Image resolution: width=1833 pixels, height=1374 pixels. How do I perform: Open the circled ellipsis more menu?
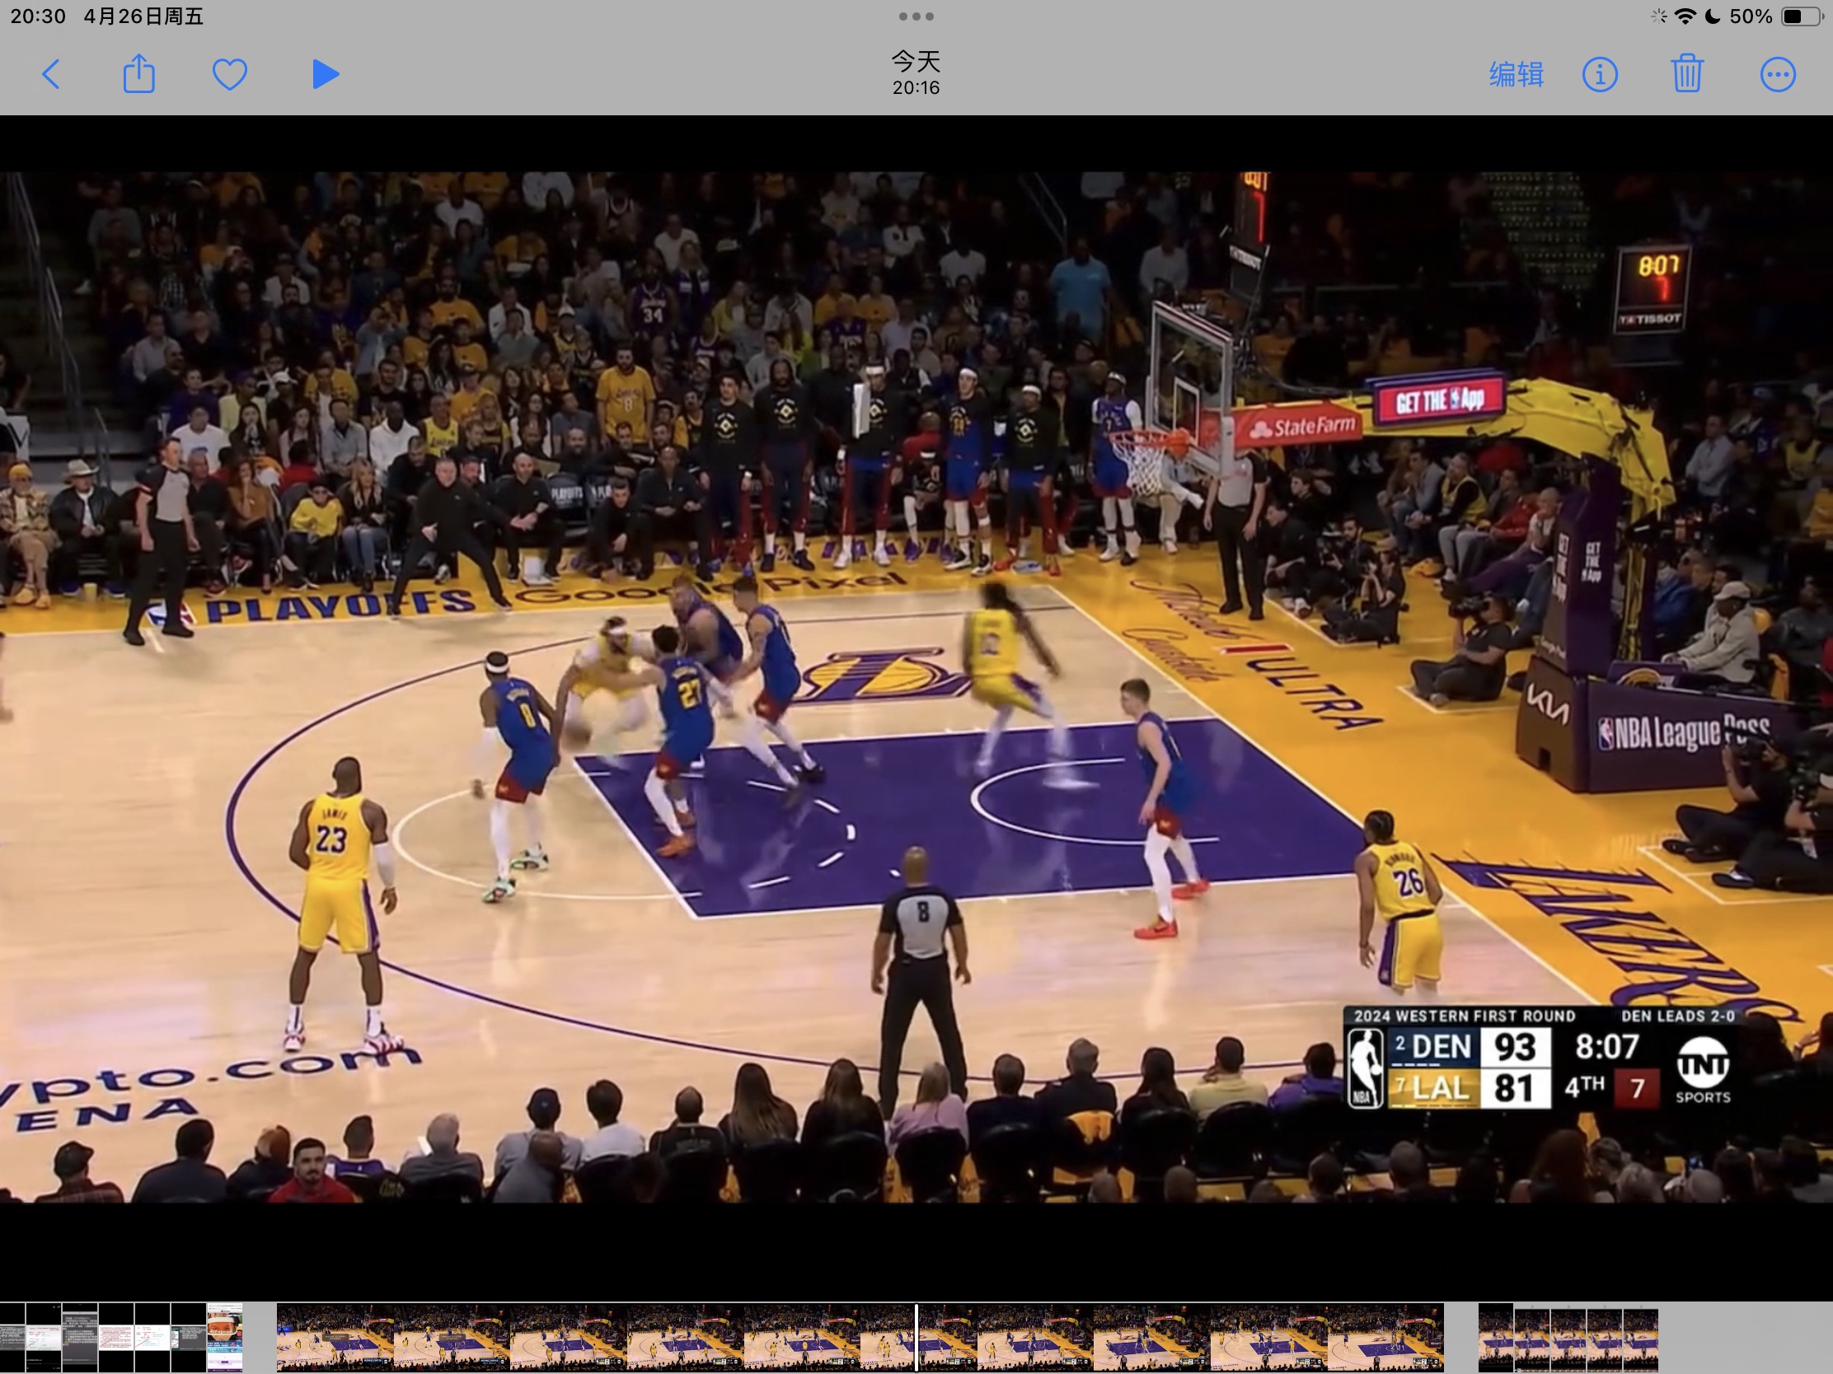pos(1778,74)
